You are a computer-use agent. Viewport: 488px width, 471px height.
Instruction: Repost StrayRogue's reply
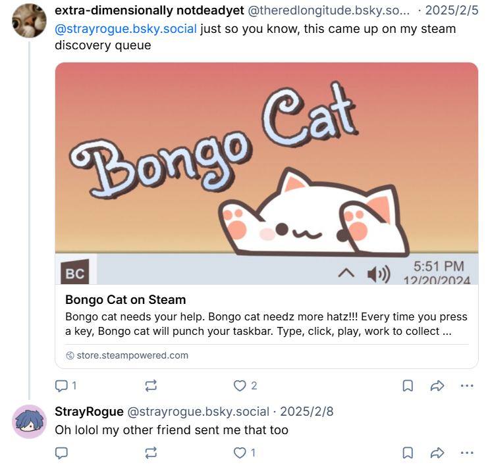151,453
